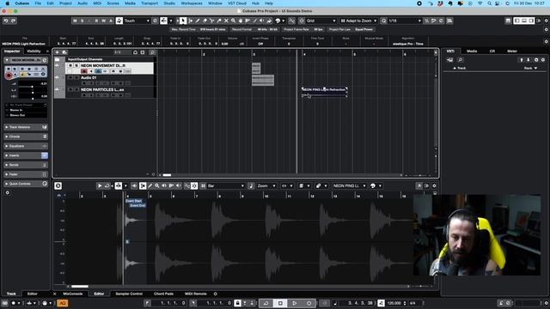Select the Zoom magnifier tool in top toolbar
The image size is (550, 309).
tap(233, 21)
